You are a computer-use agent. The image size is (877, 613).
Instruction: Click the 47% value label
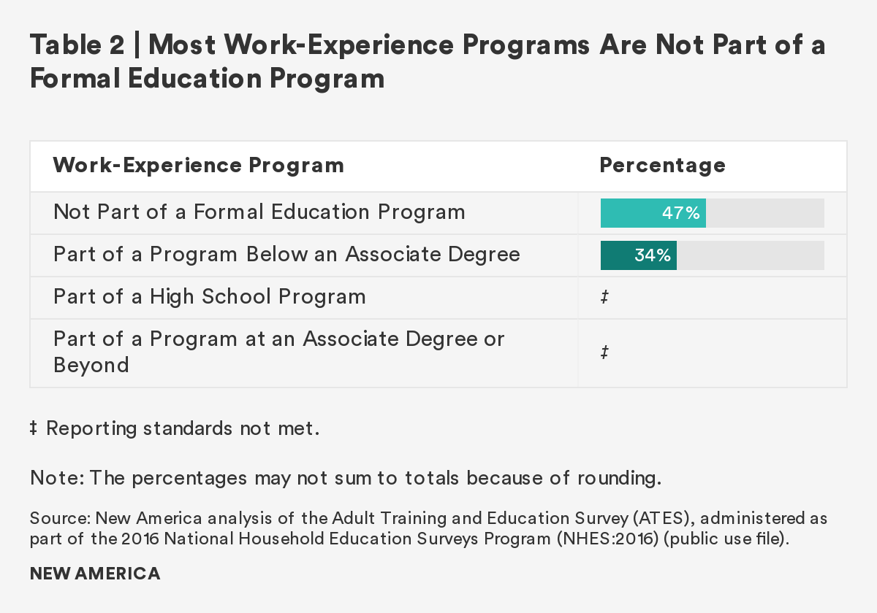681,213
